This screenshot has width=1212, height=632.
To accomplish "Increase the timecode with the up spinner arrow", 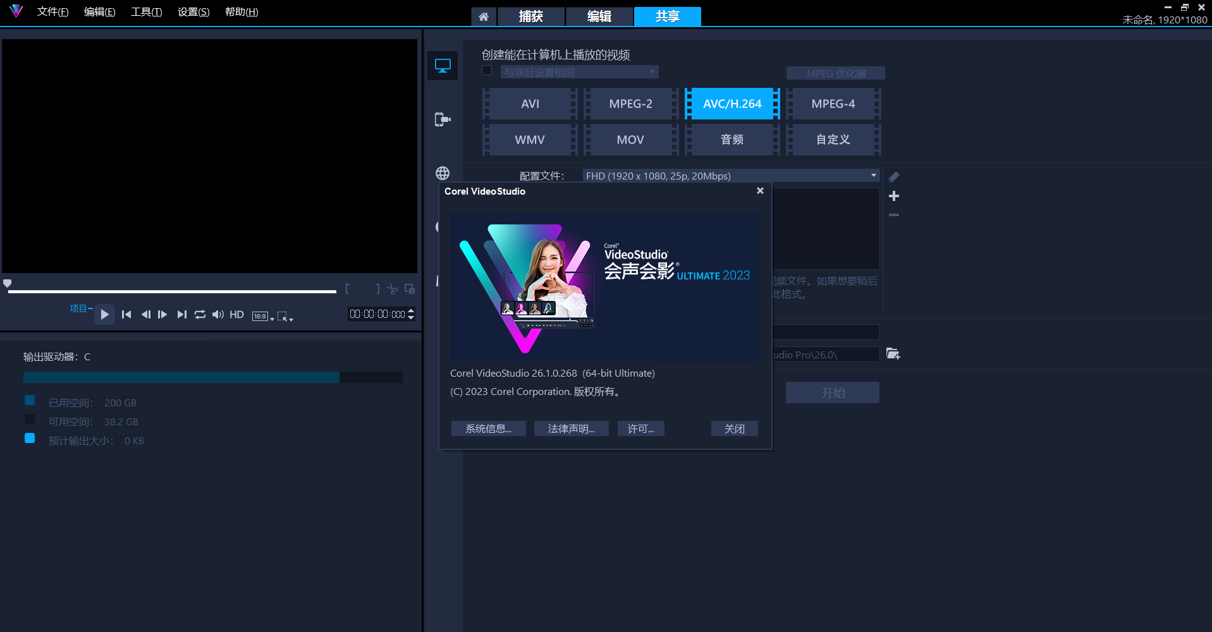I will coord(411,311).
